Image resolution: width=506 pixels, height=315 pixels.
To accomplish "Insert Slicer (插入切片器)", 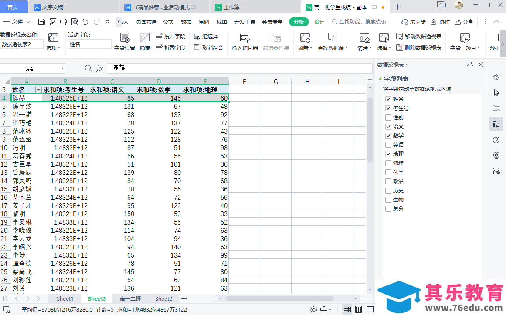I will tap(245, 42).
